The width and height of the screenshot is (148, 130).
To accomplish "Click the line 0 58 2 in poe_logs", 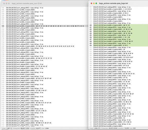I will [111, 13].
